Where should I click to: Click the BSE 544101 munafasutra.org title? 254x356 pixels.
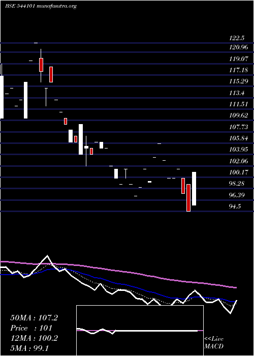coord(41,6)
